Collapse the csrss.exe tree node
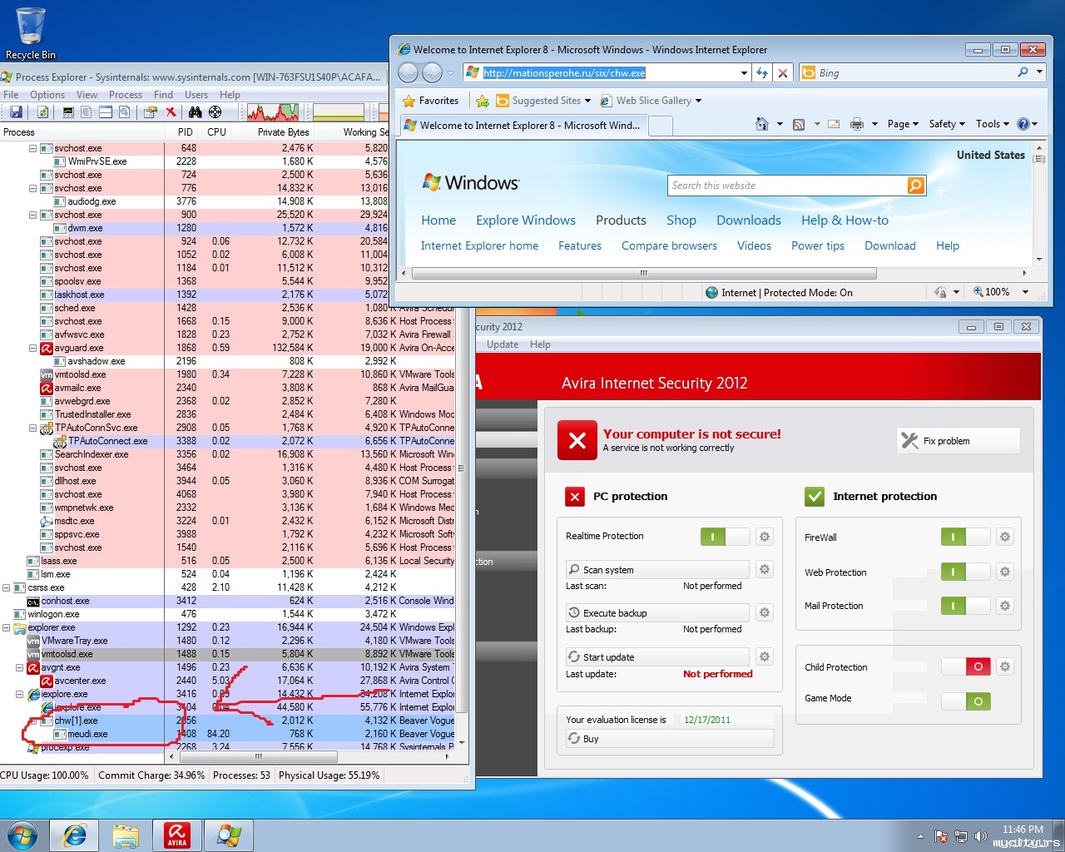This screenshot has height=852, width=1065. coord(7,587)
